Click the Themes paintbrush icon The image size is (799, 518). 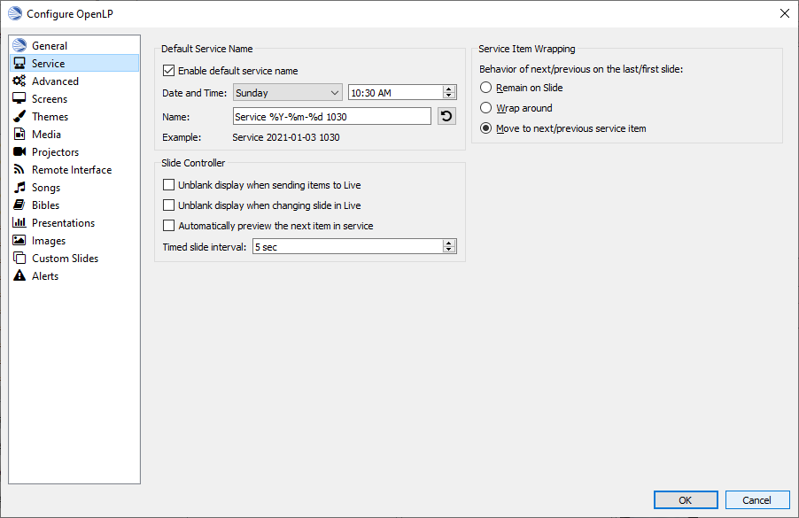(19, 116)
